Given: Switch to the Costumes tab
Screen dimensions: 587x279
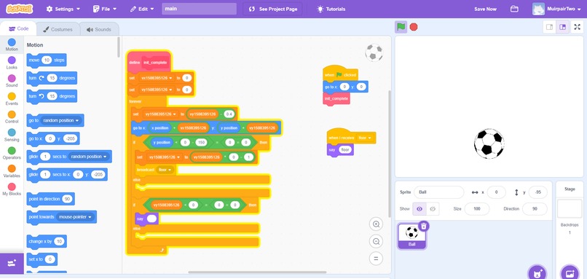Looking at the screenshot, I should click(58, 29).
